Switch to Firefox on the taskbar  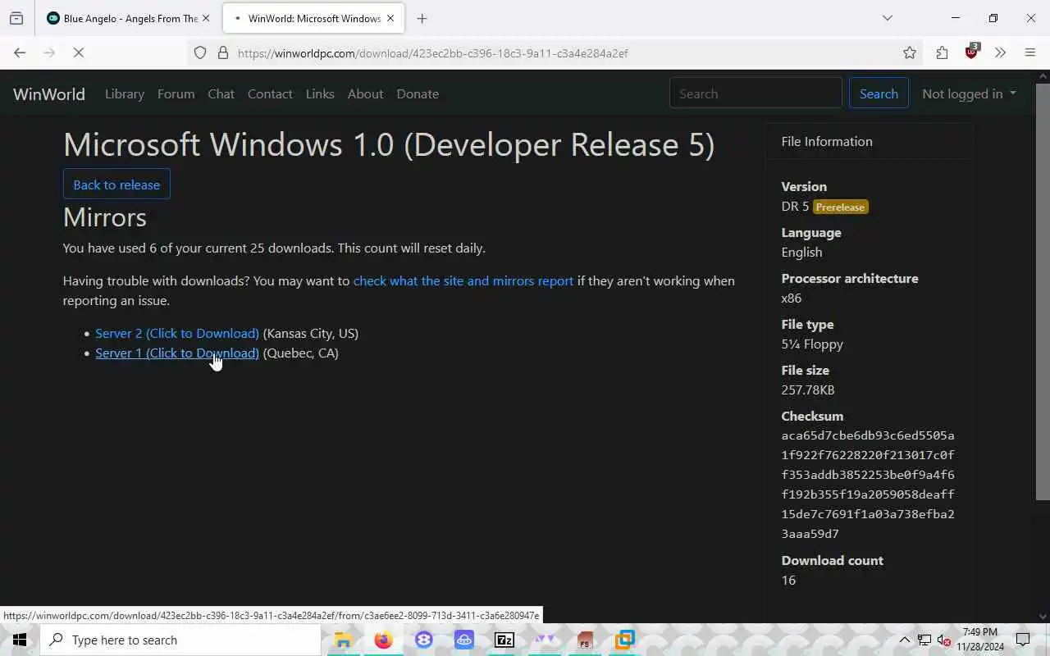point(383,640)
